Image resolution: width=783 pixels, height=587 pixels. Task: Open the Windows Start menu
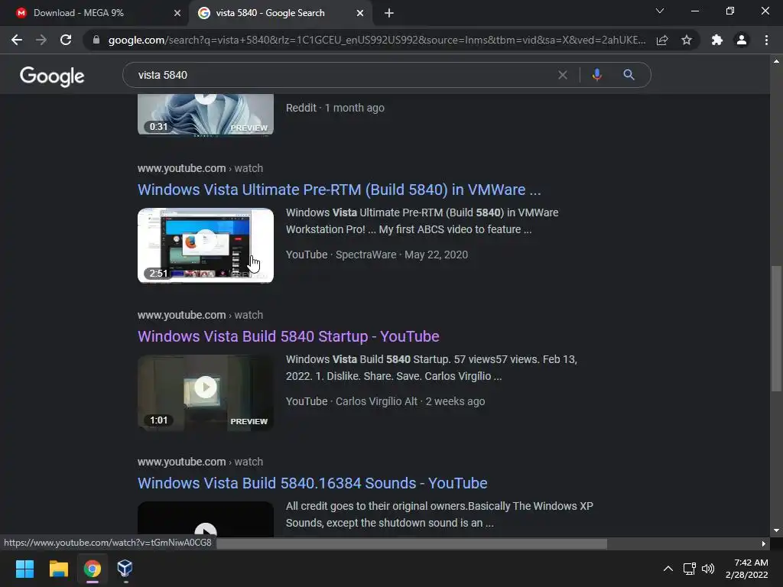coord(24,569)
